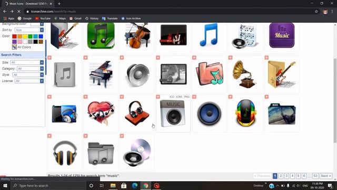
Task: Open the History bookmark
Action: 92,18
